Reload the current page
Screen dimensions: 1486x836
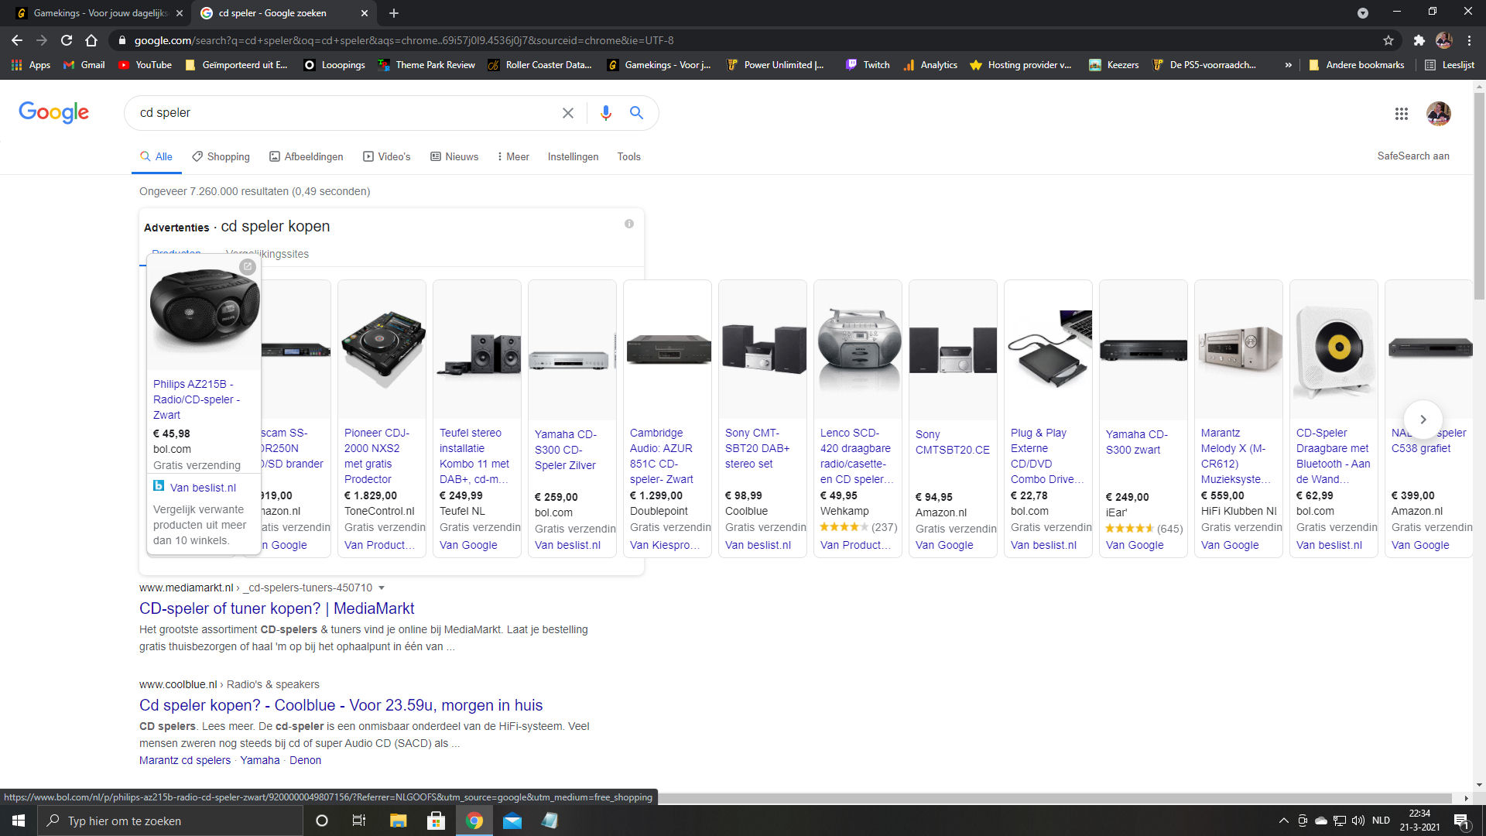[67, 40]
